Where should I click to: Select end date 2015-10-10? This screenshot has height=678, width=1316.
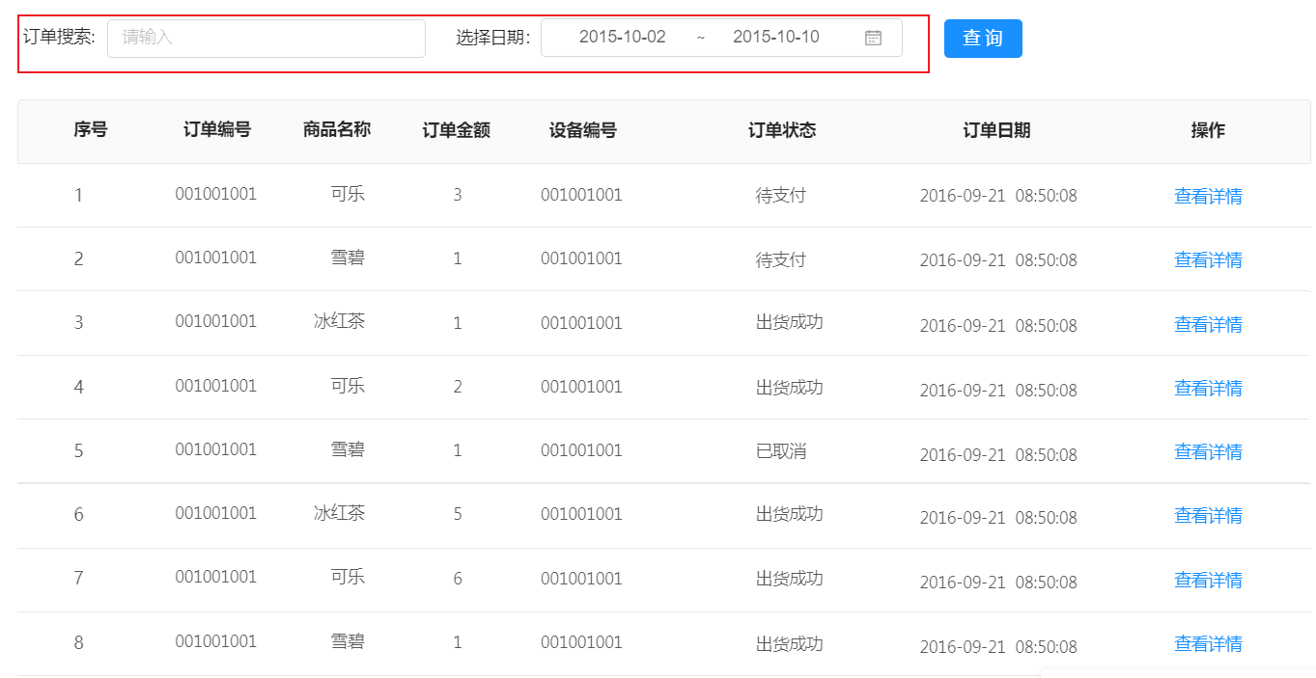pos(775,38)
